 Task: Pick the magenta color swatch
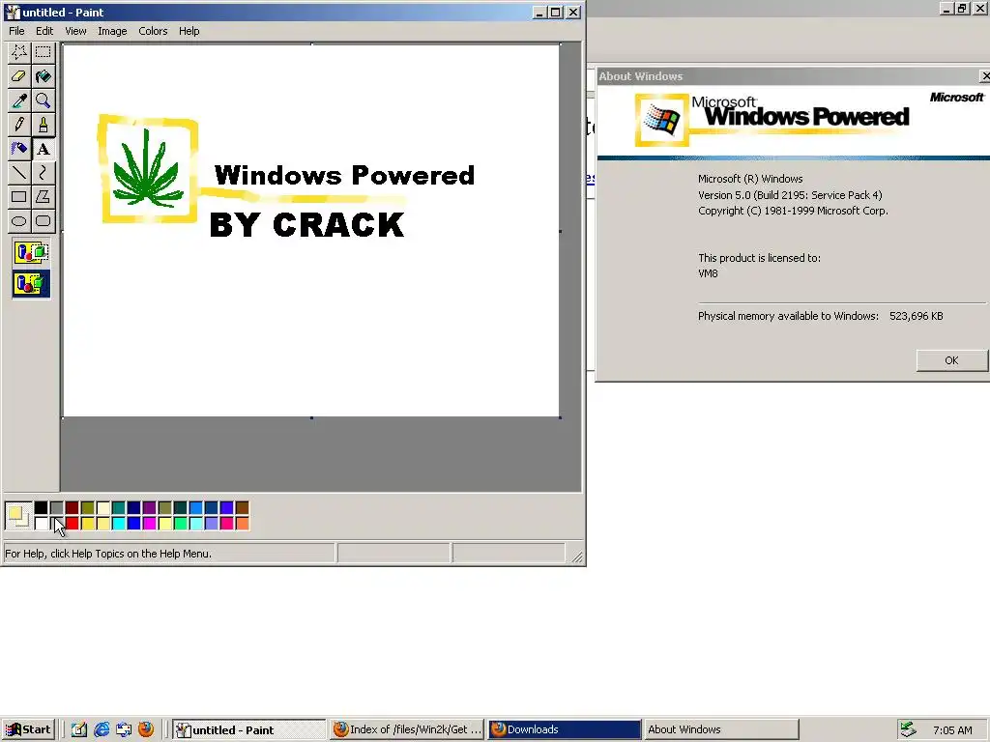coord(150,523)
